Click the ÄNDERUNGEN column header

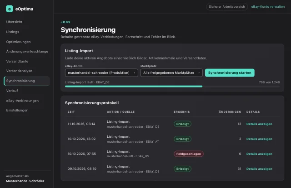(230, 112)
